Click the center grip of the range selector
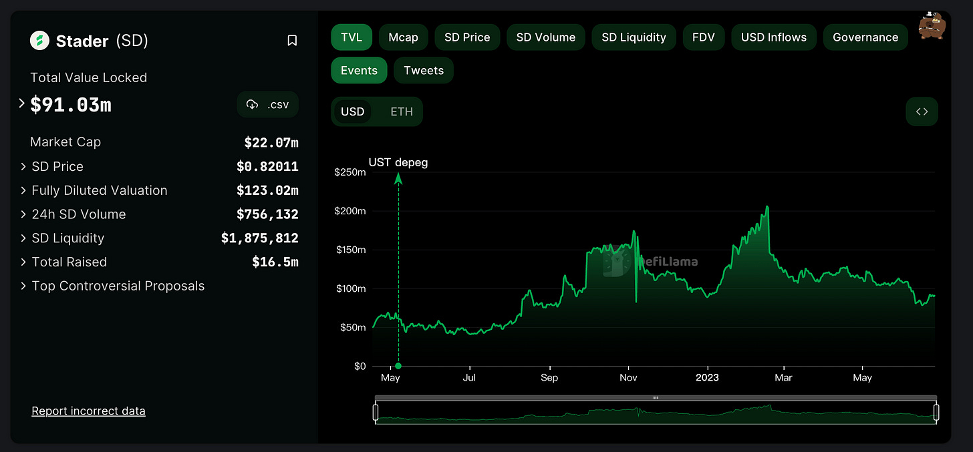Image resolution: width=973 pixels, height=452 pixels. 656,398
